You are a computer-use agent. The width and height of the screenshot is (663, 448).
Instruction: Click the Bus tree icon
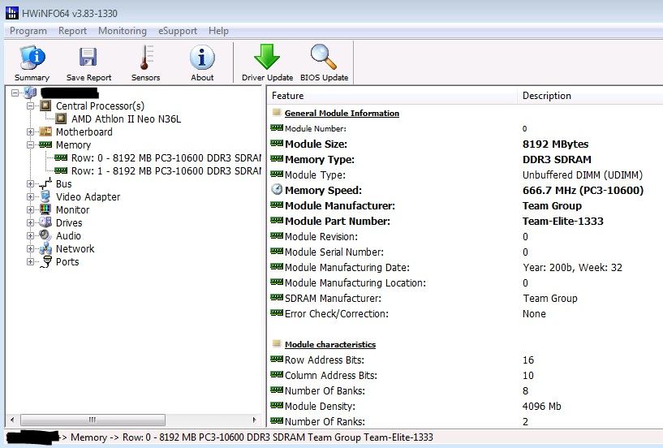click(45, 183)
